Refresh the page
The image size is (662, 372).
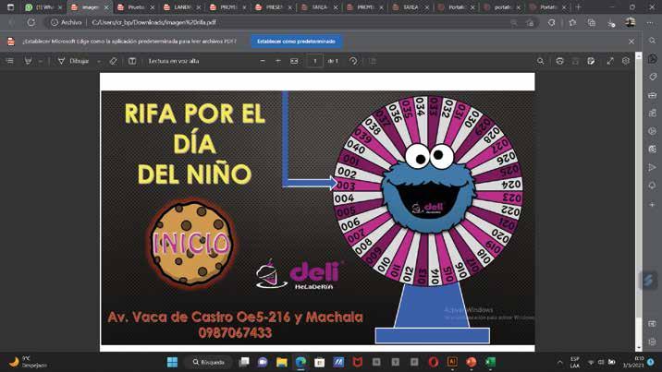(31, 22)
